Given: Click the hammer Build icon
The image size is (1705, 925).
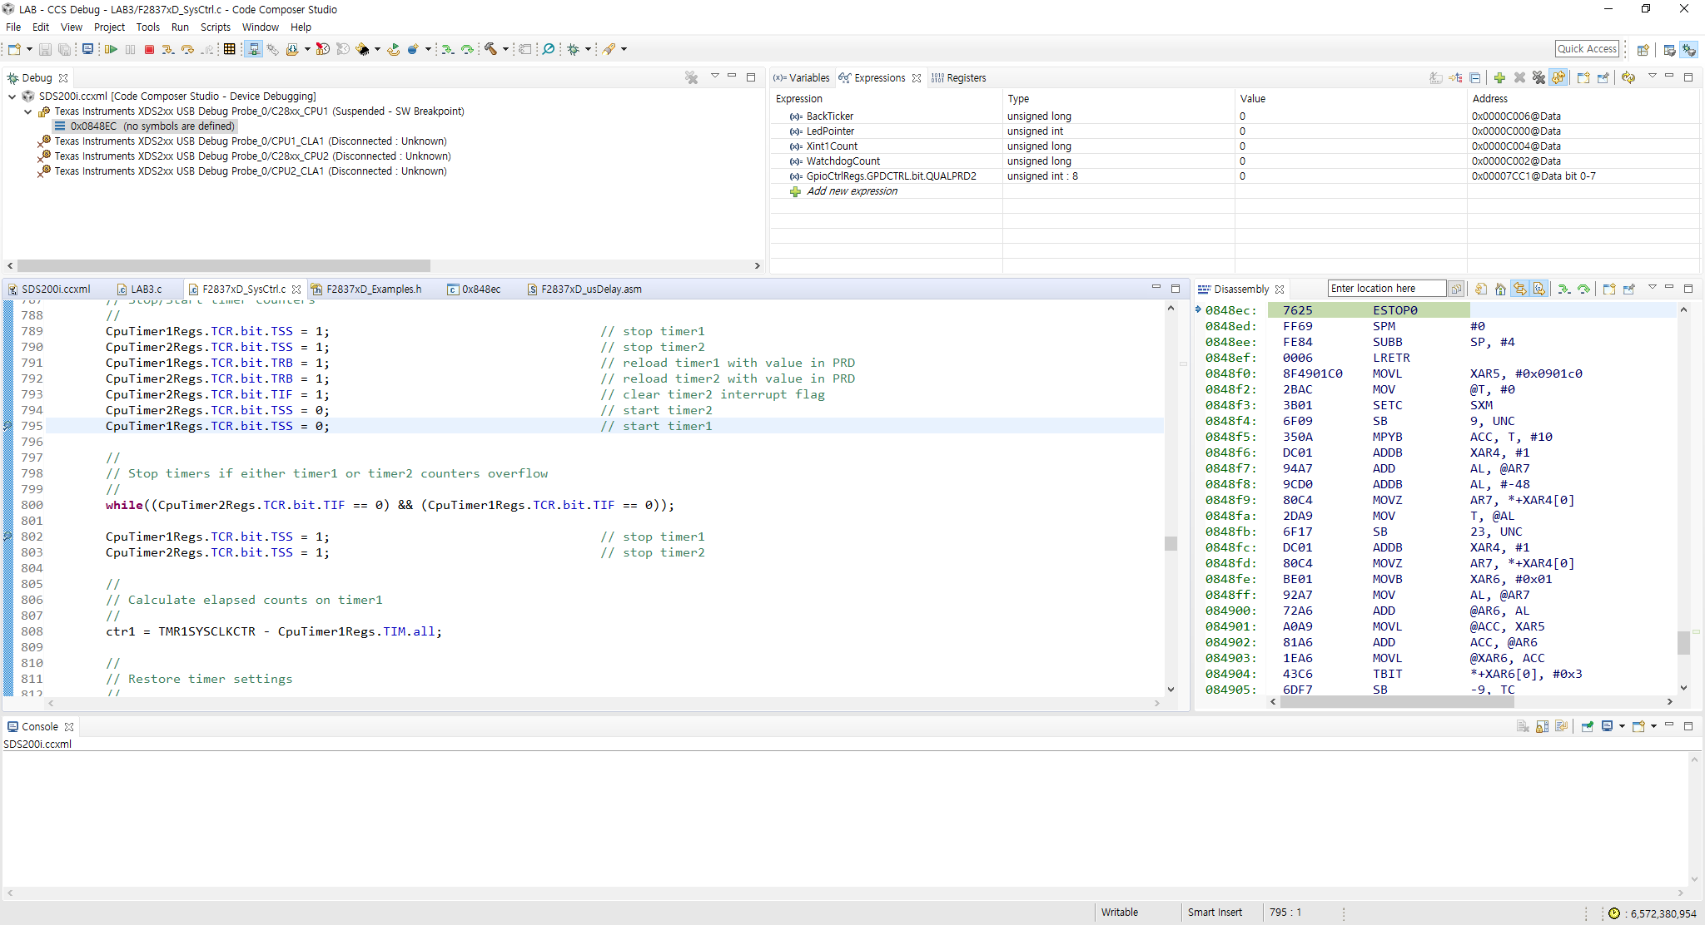Looking at the screenshot, I should pos(491,50).
